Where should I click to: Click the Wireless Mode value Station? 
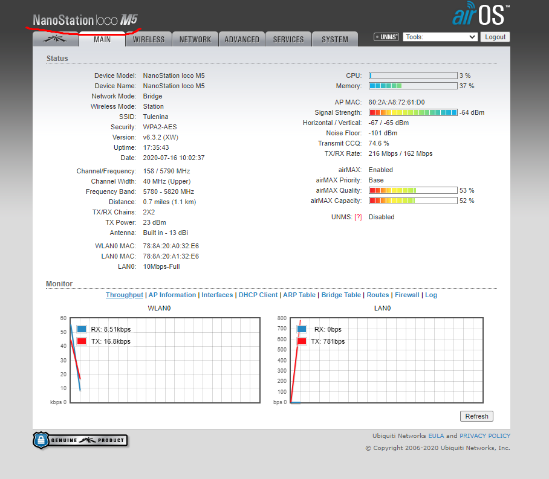(154, 106)
